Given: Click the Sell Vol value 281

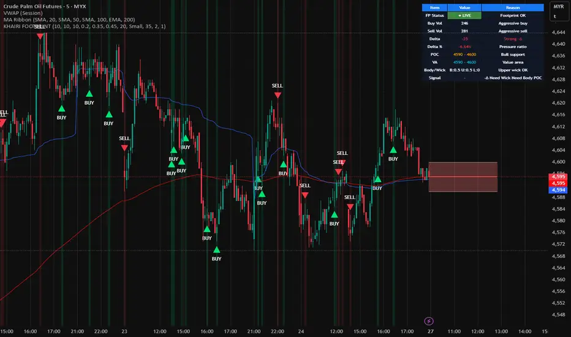Looking at the screenshot, I should pyautogui.click(x=464, y=31).
